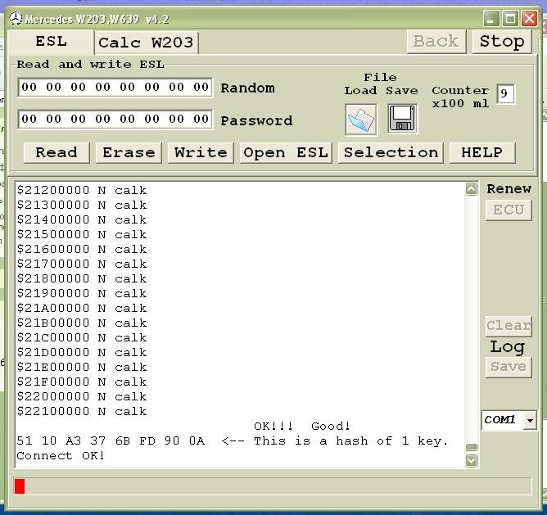Minimize the Mercedes W203 window
Viewport: 547px width, 515px height.
tap(491, 19)
